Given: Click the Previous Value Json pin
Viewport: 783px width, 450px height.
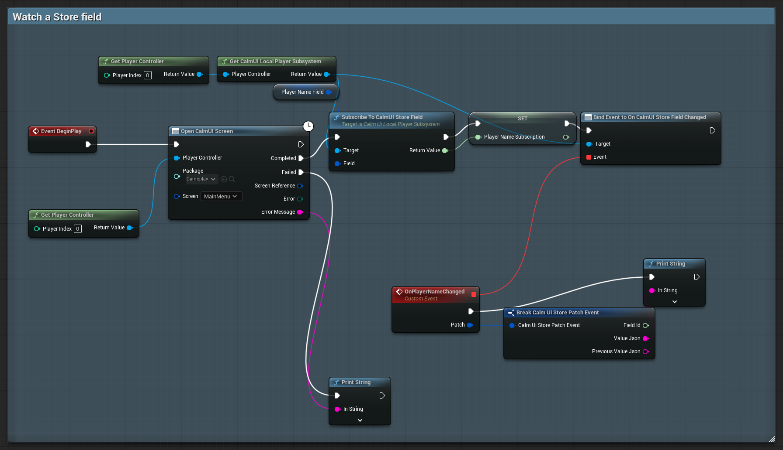Looking at the screenshot, I should click(646, 351).
